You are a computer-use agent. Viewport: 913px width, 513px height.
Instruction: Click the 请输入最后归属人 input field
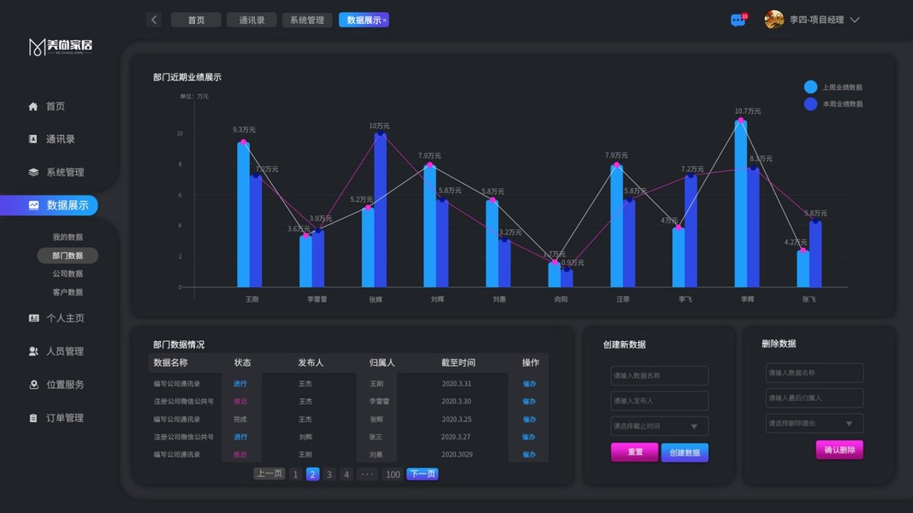[x=814, y=398]
